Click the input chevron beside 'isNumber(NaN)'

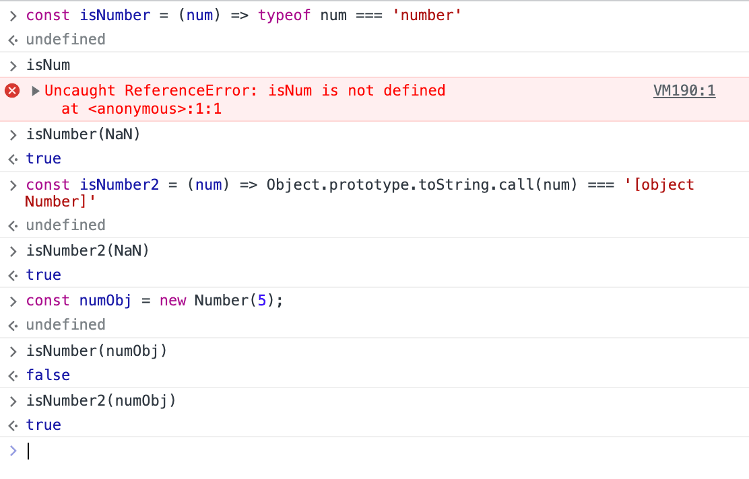pyautogui.click(x=12, y=135)
